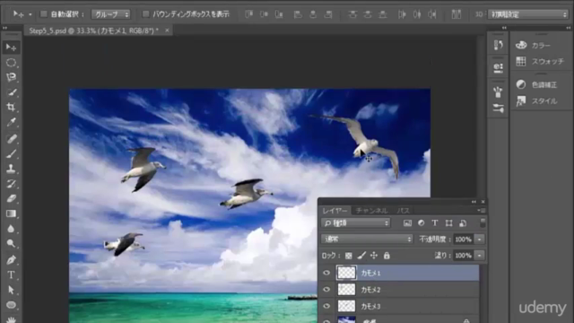Enable バウンディングボックスを表示 checkbox

click(x=145, y=14)
